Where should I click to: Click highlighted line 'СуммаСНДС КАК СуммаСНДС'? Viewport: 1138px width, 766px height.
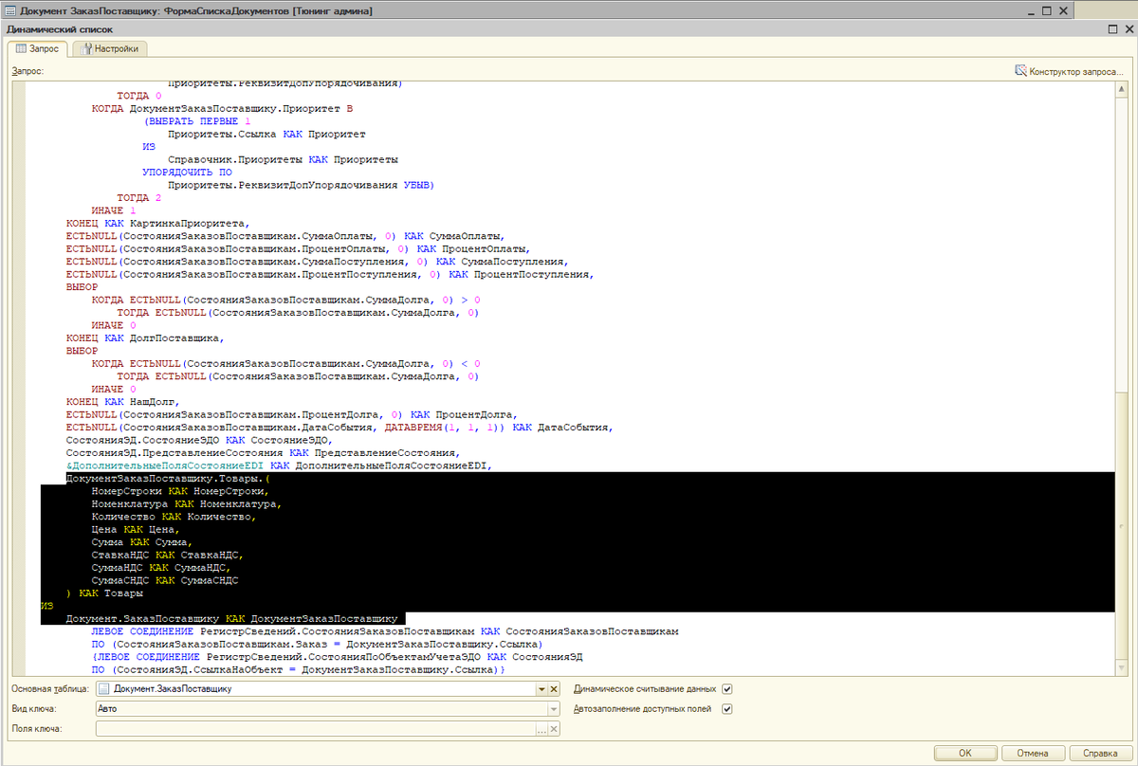(164, 580)
